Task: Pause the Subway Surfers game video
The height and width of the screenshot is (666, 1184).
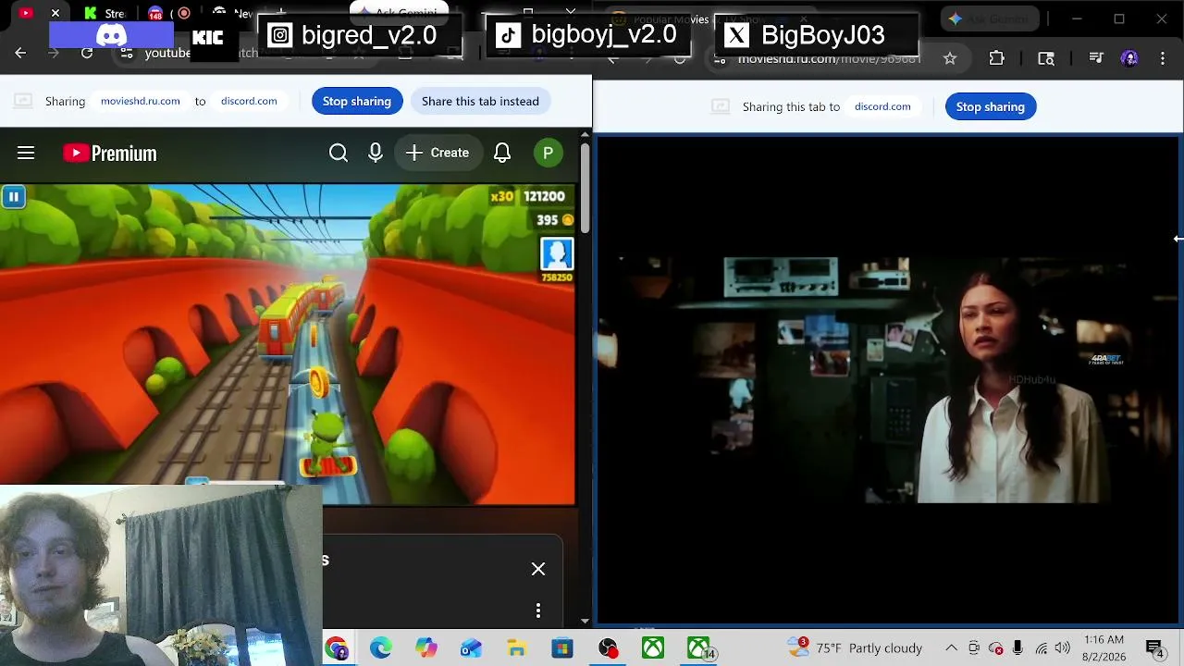Action: (x=14, y=196)
